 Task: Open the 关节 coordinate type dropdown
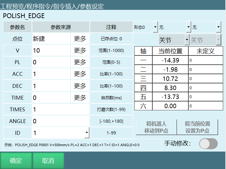click(174, 40)
